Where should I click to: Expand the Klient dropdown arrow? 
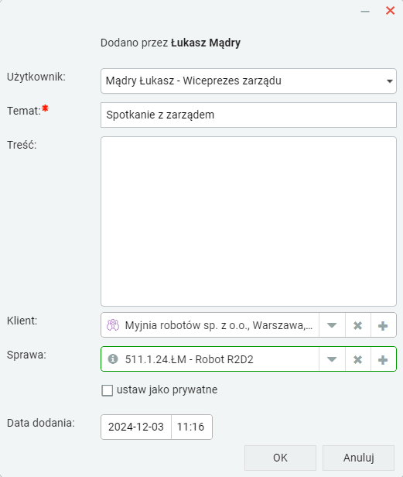tap(332, 325)
